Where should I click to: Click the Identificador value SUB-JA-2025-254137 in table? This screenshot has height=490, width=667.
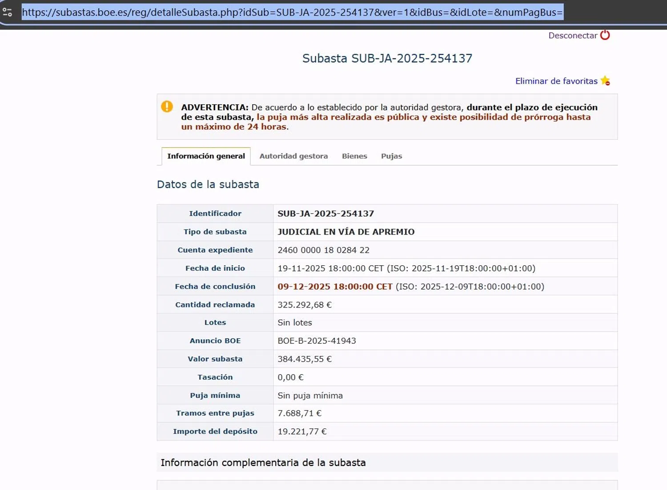(325, 214)
